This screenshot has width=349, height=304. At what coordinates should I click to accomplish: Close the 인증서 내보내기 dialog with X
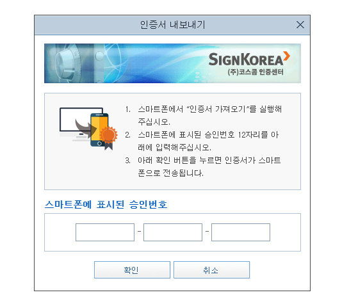point(300,25)
